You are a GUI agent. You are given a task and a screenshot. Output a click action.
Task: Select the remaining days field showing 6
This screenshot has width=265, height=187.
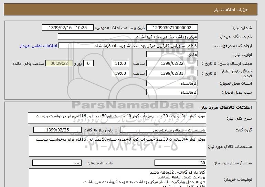pyautogui.click(x=88, y=63)
